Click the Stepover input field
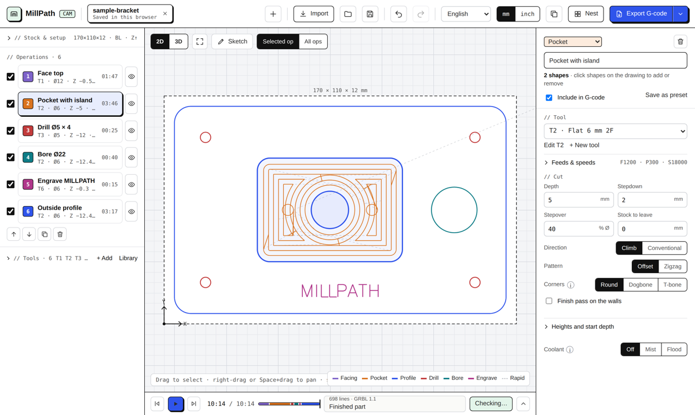This screenshot has height=415, width=695. (x=579, y=229)
